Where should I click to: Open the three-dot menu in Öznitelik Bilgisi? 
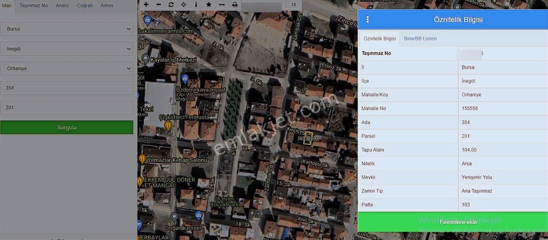point(368,19)
